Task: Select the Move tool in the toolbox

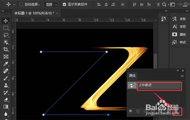Action: 6,21
